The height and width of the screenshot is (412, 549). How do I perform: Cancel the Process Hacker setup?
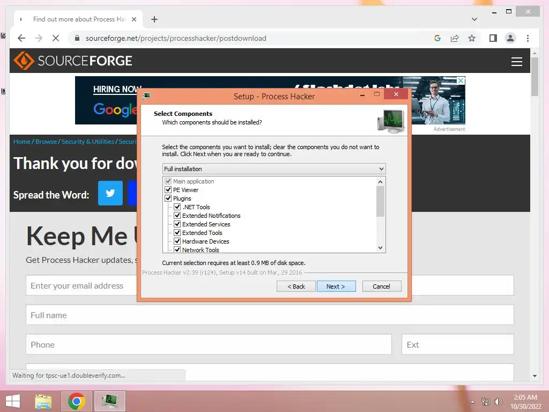[382, 286]
